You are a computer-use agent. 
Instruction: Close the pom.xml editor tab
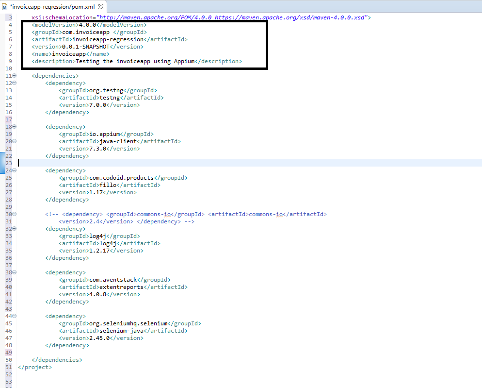tap(101, 6)
